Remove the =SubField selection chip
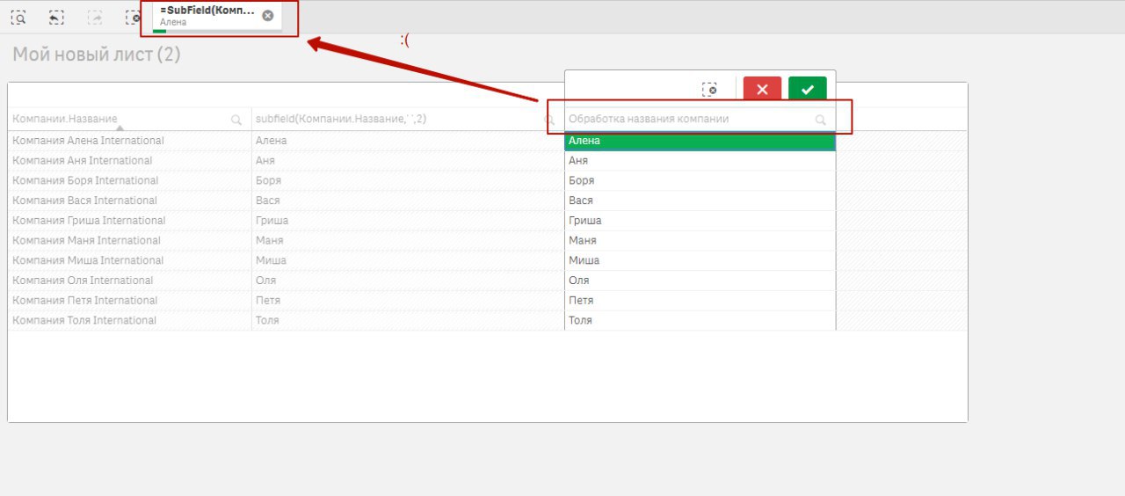Screen dimensions: 1125x496 point(267,15)
